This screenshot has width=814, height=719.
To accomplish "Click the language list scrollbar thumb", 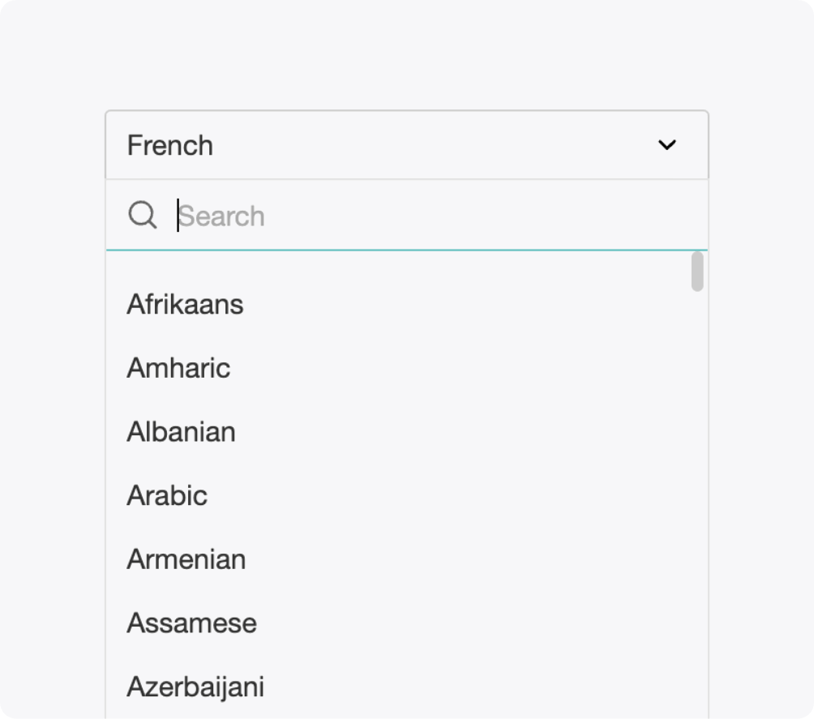I will (x=697, y=272).
